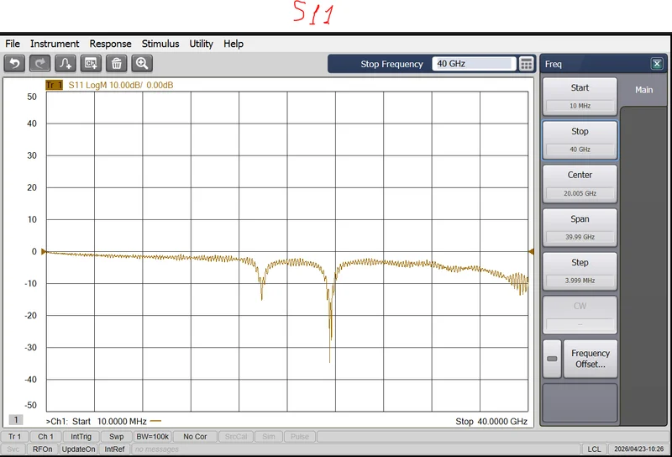Select the Step softkey
Screen dimensions: 672x457
580,271
